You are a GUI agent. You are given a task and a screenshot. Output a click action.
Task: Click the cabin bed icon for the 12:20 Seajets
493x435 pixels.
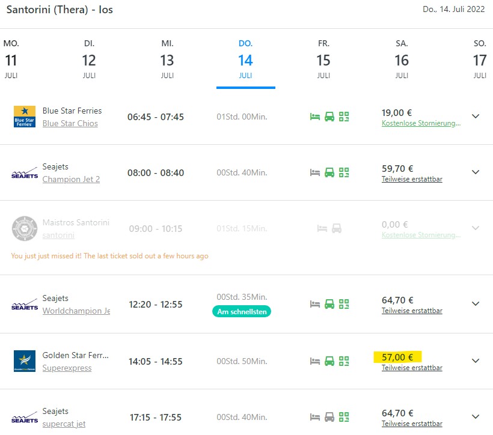(x=314, y=304)
